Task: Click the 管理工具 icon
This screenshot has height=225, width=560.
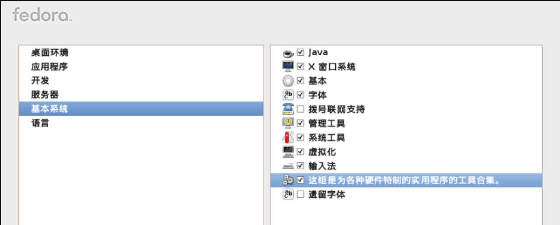Action: (x=288, y=123)
